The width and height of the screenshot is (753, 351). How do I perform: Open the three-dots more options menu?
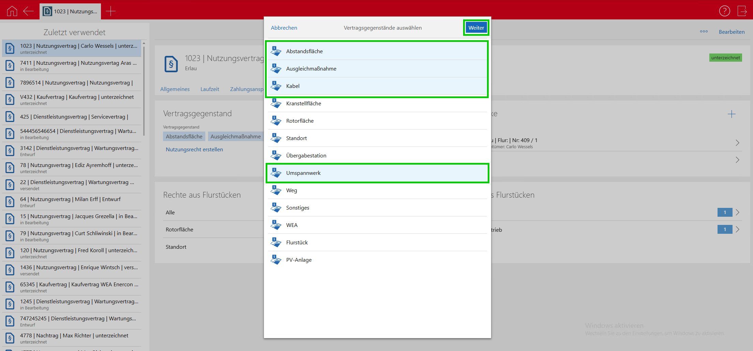[704, 32]
